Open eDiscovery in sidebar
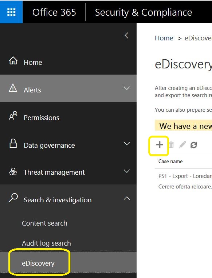 click(x=38, y=263)
